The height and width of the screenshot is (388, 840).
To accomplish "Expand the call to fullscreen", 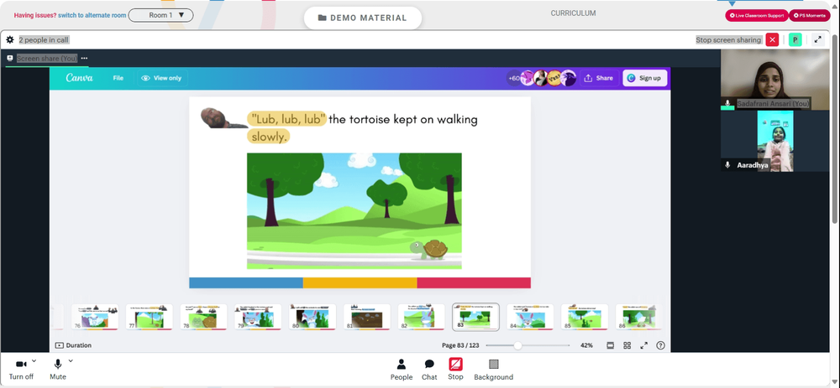I will [x=817, y=39].
